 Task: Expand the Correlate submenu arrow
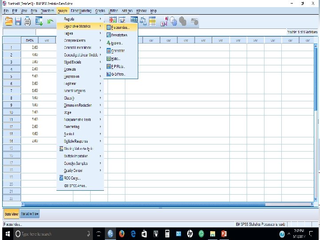(x=100, y=69)
